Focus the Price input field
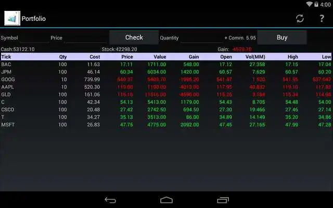The image size is (333, 208). click(85, 38)
